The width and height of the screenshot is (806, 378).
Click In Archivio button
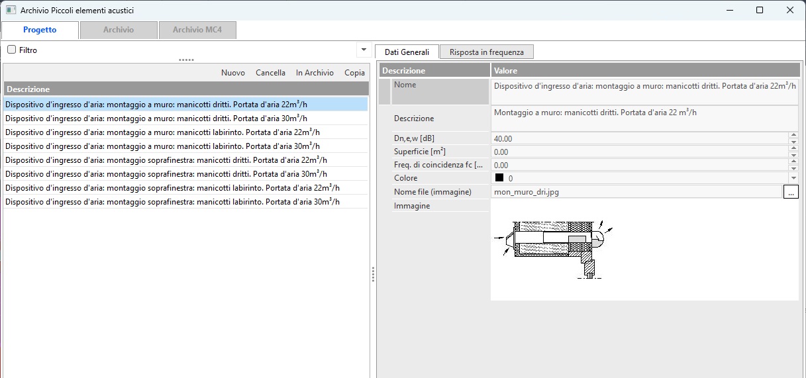pos(315,73)
